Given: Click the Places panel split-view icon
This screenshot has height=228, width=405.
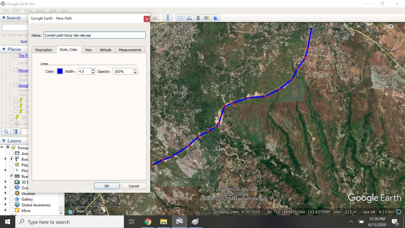Looking at the screenshot, I should pyautogui.click(x=15, y=131).
